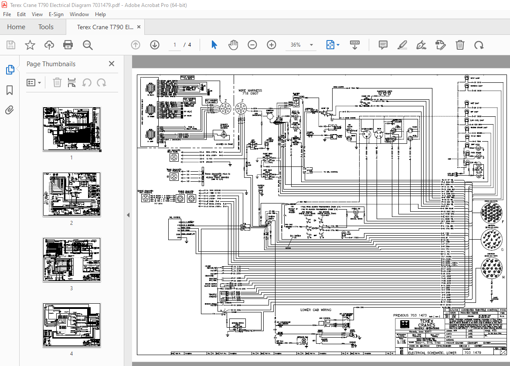Delete selected page in thumbnails panel
Image resolution: width=510 pixels, height=366 pixels.
point(57,82)
